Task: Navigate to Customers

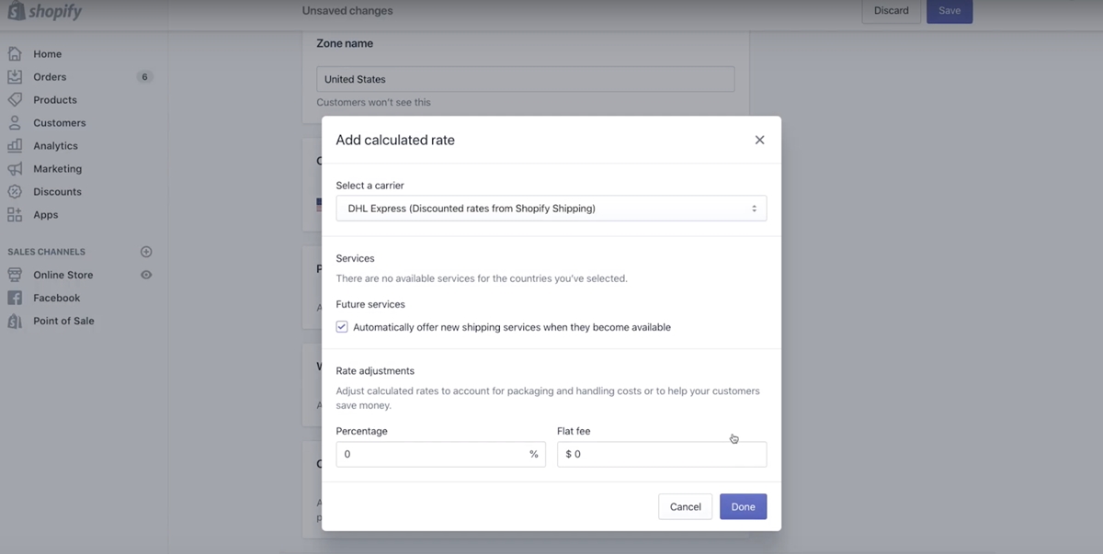Action: 60,123
